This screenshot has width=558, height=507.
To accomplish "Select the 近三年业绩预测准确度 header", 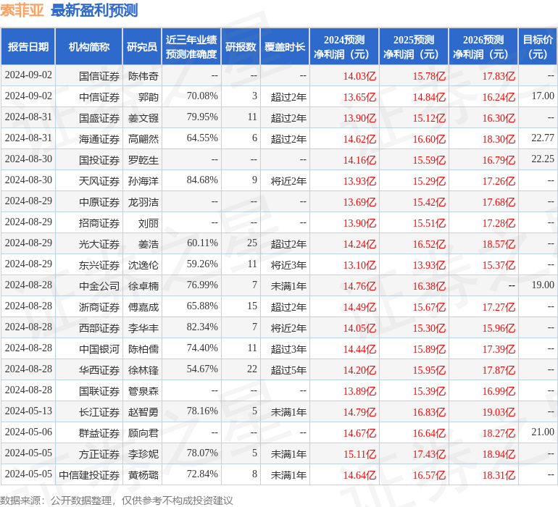I will [x=191, y=47].
